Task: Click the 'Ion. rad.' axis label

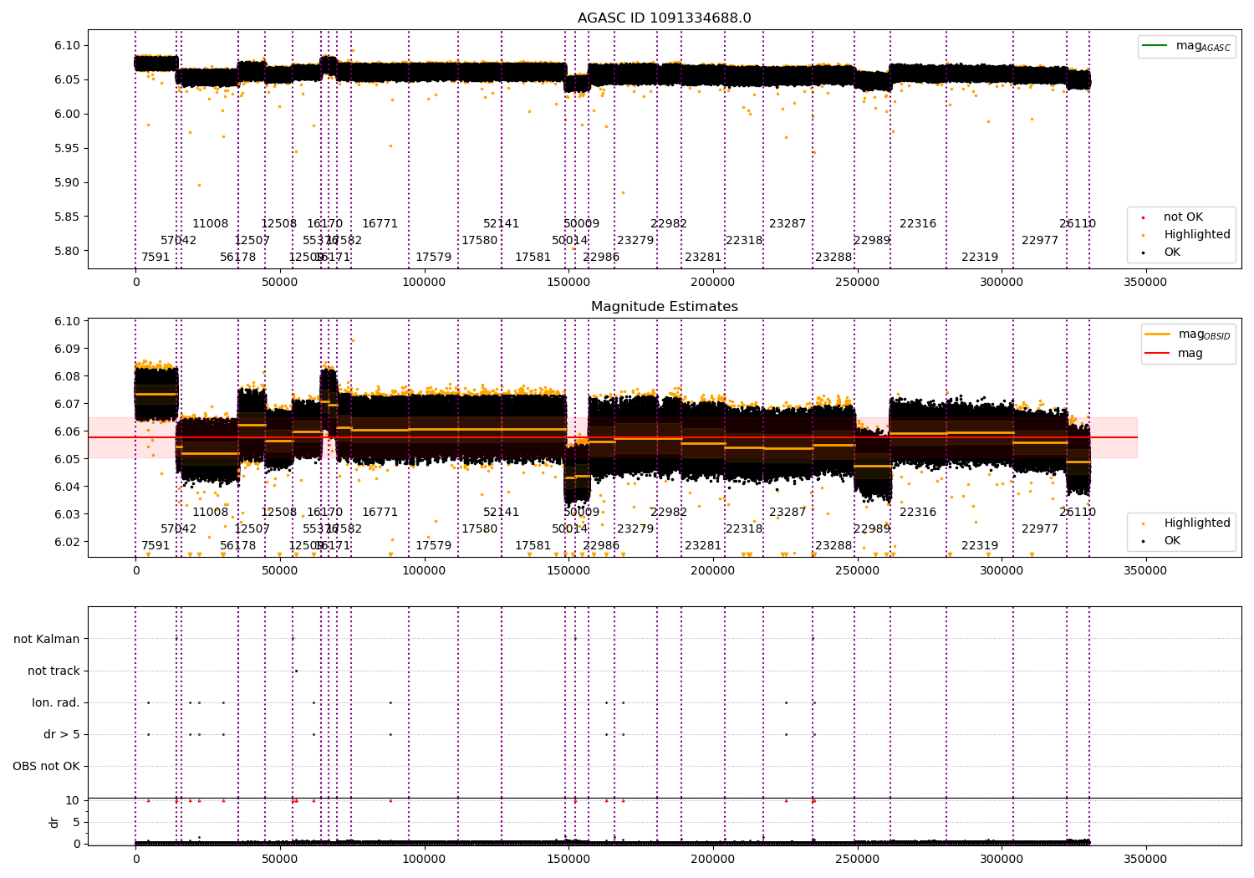Action: (56, 702)
